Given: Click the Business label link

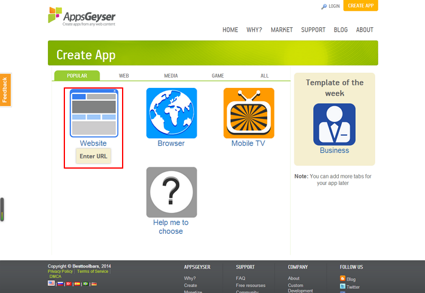Looking at the screenshot, I should pos(334,150).
